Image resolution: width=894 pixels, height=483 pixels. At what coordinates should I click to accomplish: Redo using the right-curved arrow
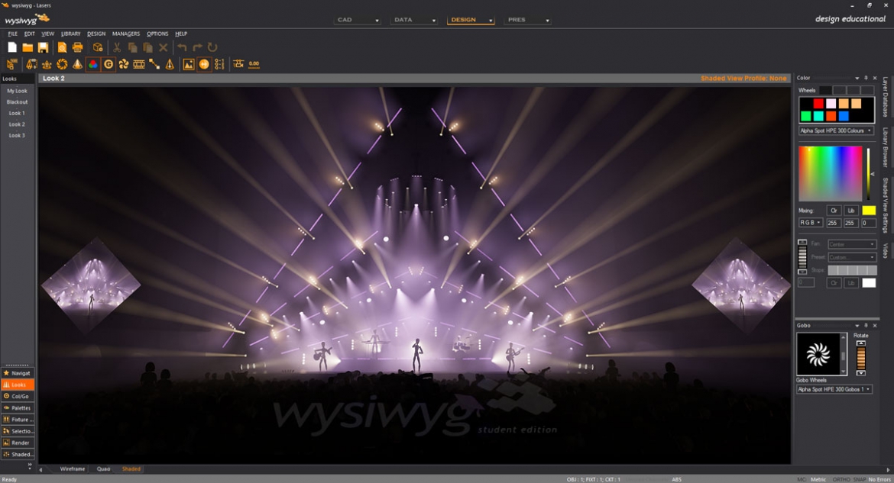(197, 47)
